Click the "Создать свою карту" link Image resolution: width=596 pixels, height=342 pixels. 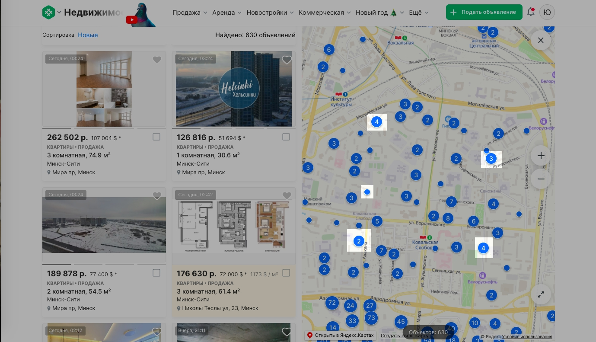[405, 336]
